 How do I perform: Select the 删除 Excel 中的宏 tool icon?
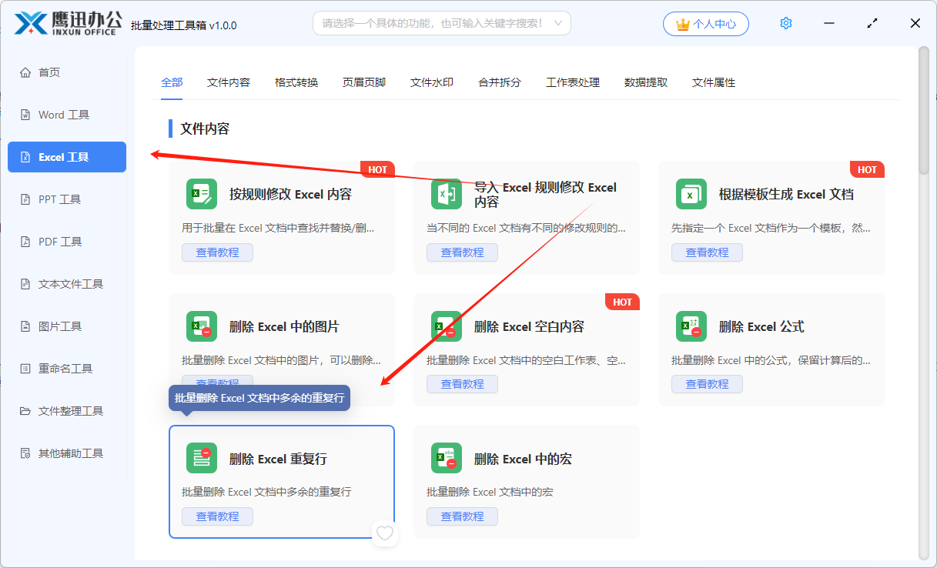pyautogui.click(x=447, y=458)
